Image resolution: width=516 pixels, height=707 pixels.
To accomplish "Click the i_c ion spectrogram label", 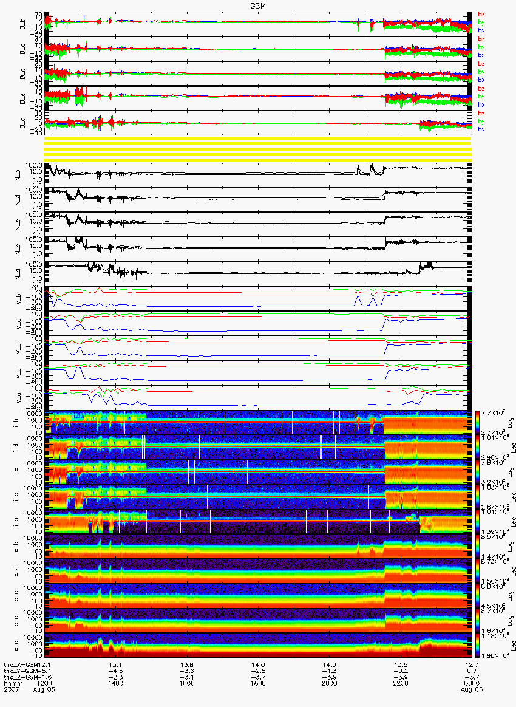I will tap(16, 473).
